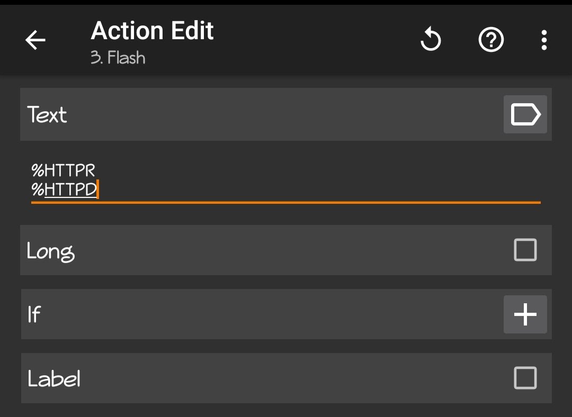Screen dimensions: 572x417
Task: Tap the 'Long' option label
Action: 51,251
